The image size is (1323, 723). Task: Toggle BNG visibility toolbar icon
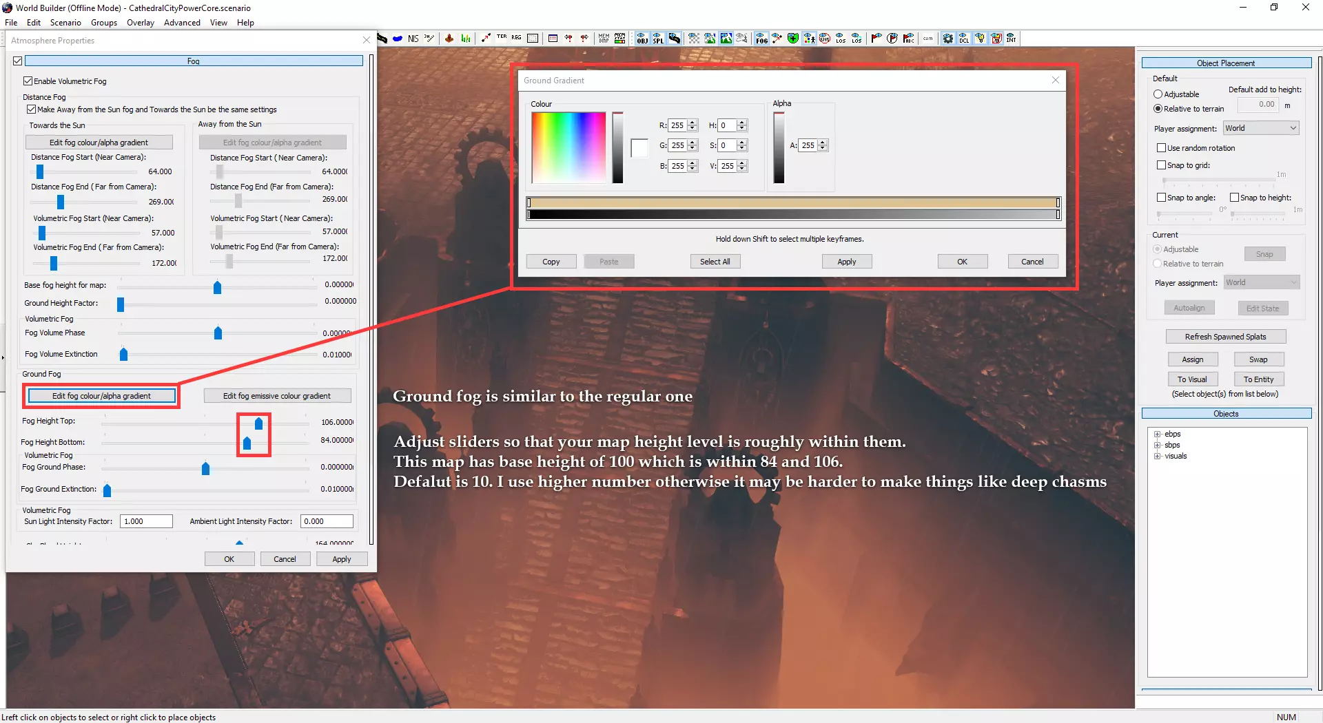click(825, 39)
